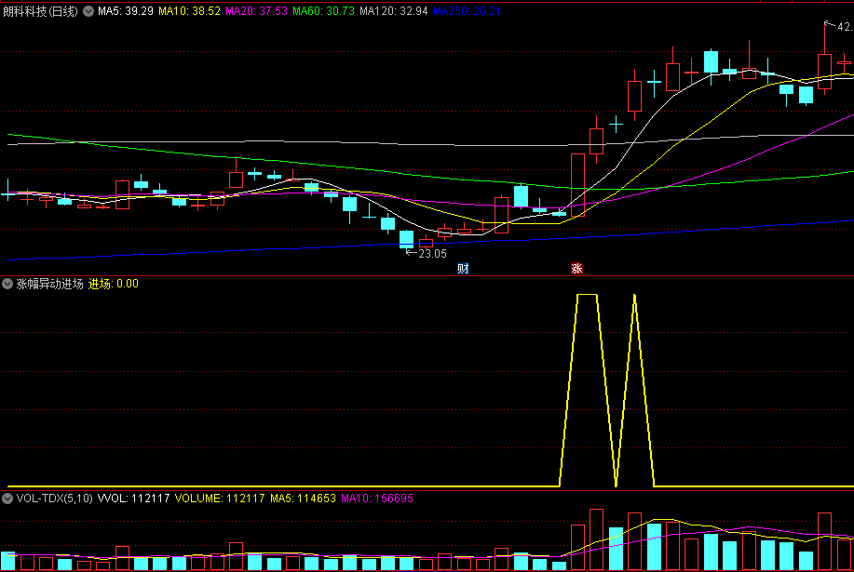Select the 朗科科技(日线) chart title
The width and height of the screenshot is (854, 572).
40,11
